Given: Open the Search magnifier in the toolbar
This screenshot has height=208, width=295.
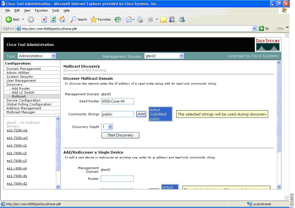Looking at the screenshot, I should (x=73, y=19).
